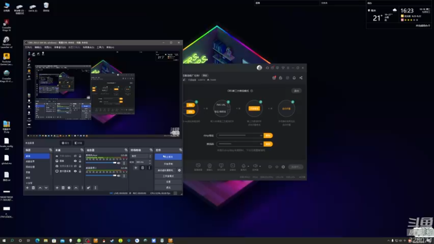Open Mic/Aux channel options three-dot menu

tap(124, 163)
